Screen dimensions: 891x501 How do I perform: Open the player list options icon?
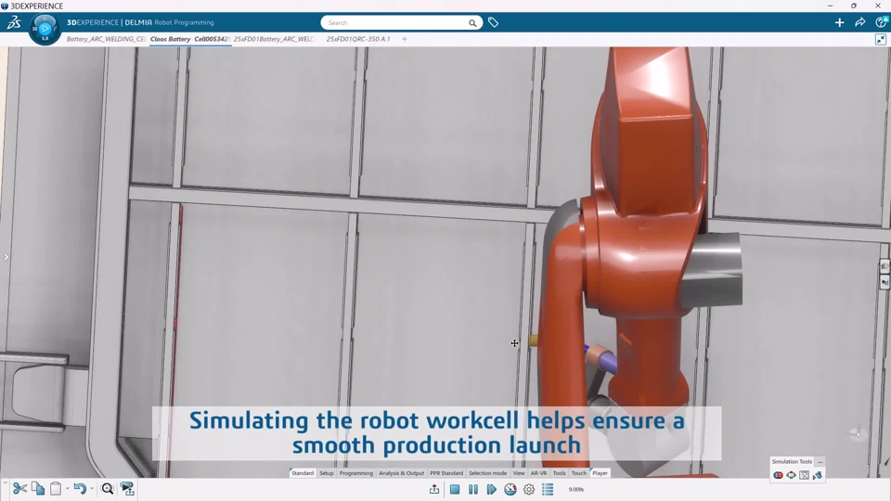(x=548, y=489)
